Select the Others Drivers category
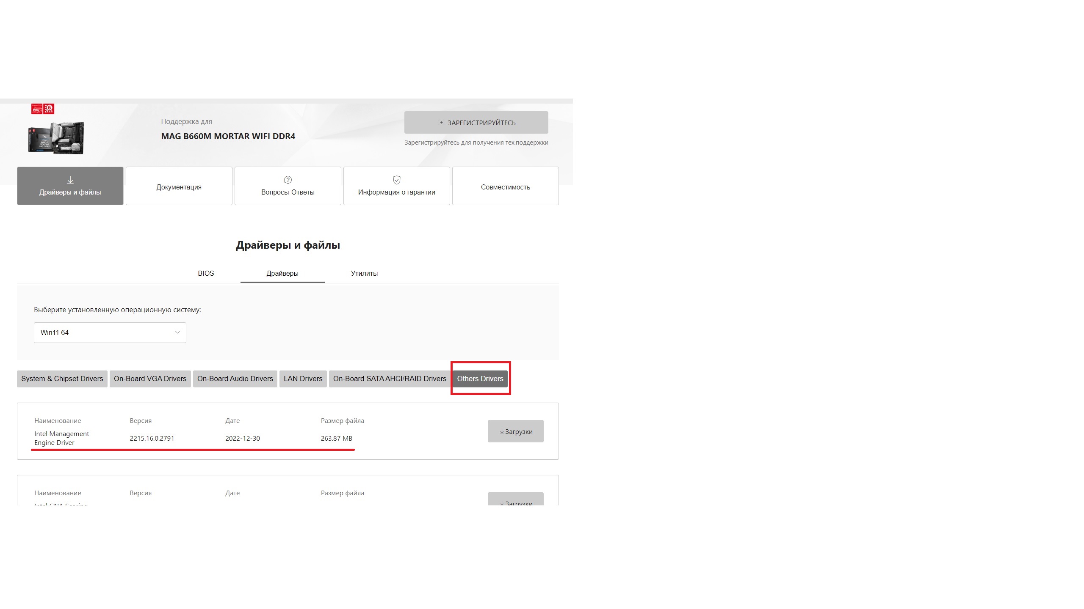 coord(480,379)
